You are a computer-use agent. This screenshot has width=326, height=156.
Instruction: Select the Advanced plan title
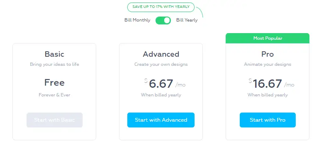pyautogui.click(x=161, y=54)
